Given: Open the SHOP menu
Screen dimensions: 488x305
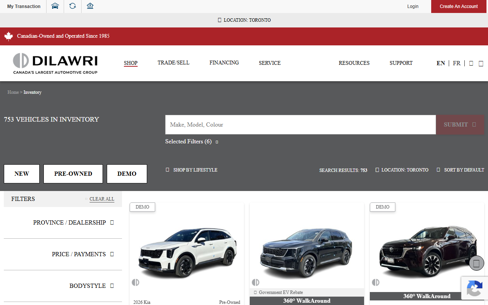Looking at the screenshot, I should pos(131,63).
